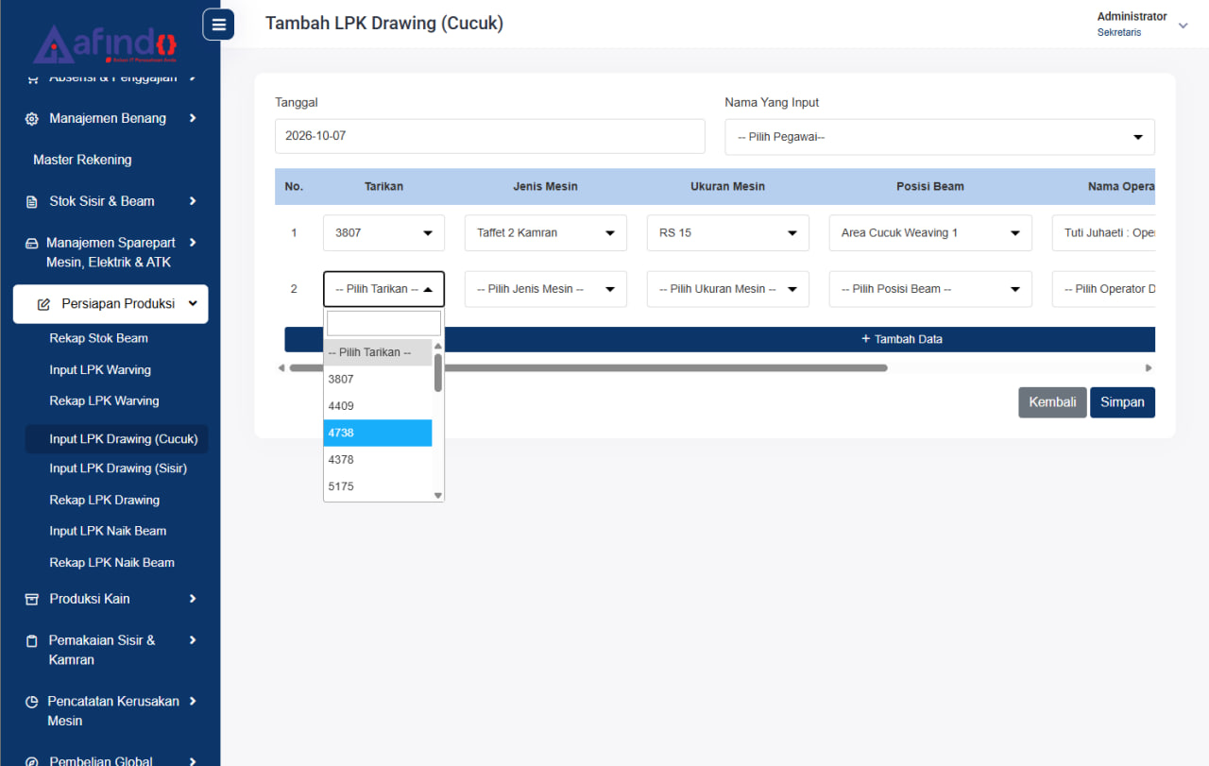This screenshot has width=1209, height=766.
Task: Expand the Produksi Kain chevron
Action: point(193,599)
